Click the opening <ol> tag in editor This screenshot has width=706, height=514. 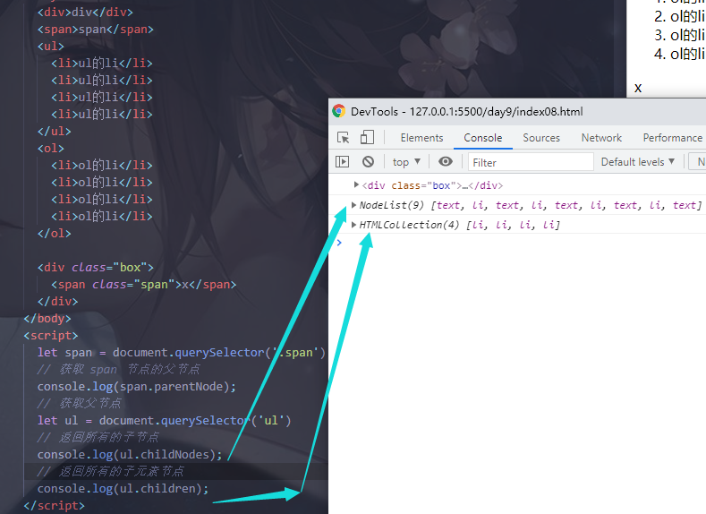pyautogui.click(x=50, y=149)
